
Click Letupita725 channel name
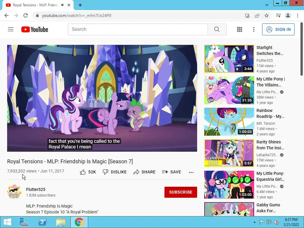(267, 155)
